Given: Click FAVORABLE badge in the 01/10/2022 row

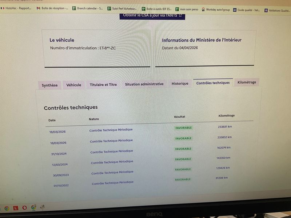Looking at the screenshot, I should (x=183, y=179).
